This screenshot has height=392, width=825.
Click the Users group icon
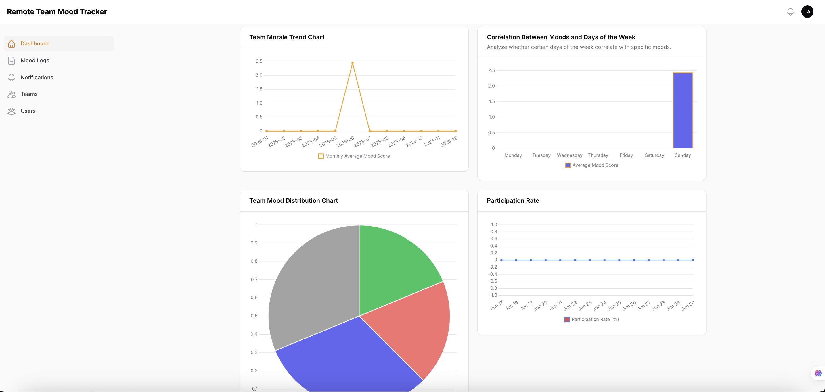coord(12,111)
